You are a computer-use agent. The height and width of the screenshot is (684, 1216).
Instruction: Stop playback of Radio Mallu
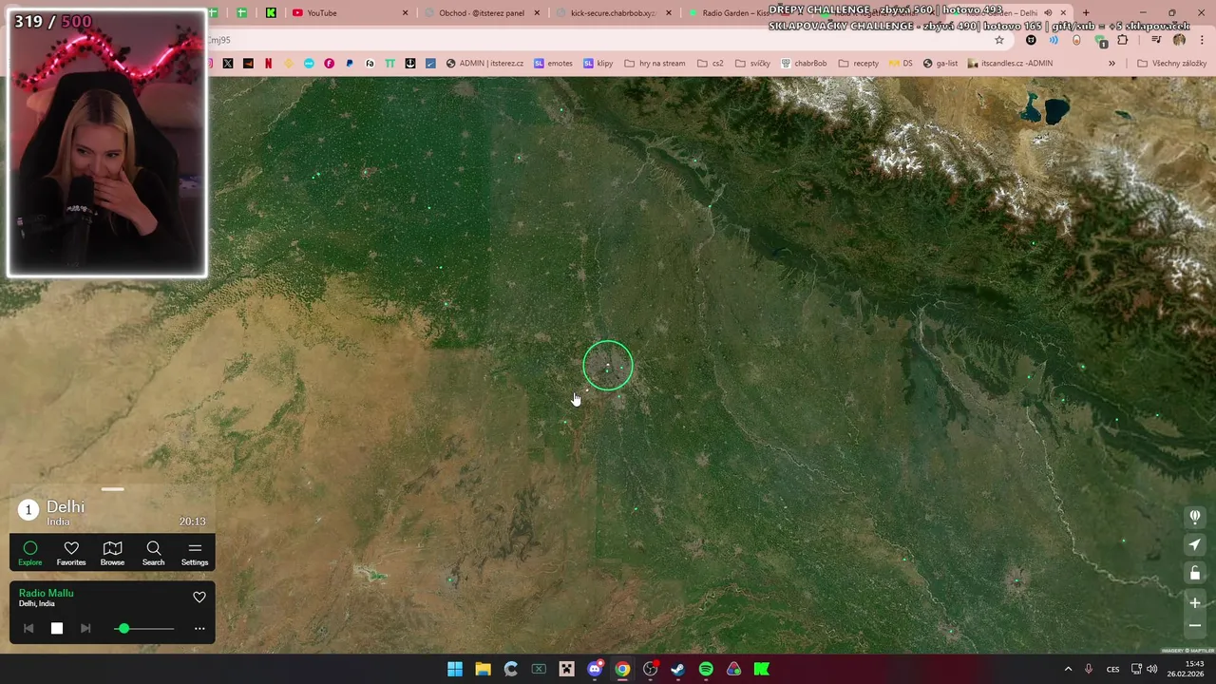[x=57, y=628]
